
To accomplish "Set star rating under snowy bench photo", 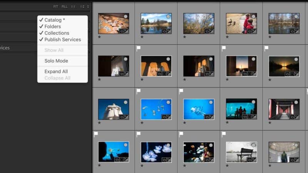I will 227,166.
